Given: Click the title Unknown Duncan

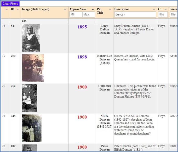Looking at the screenshot, I should [x=105, y=88].
